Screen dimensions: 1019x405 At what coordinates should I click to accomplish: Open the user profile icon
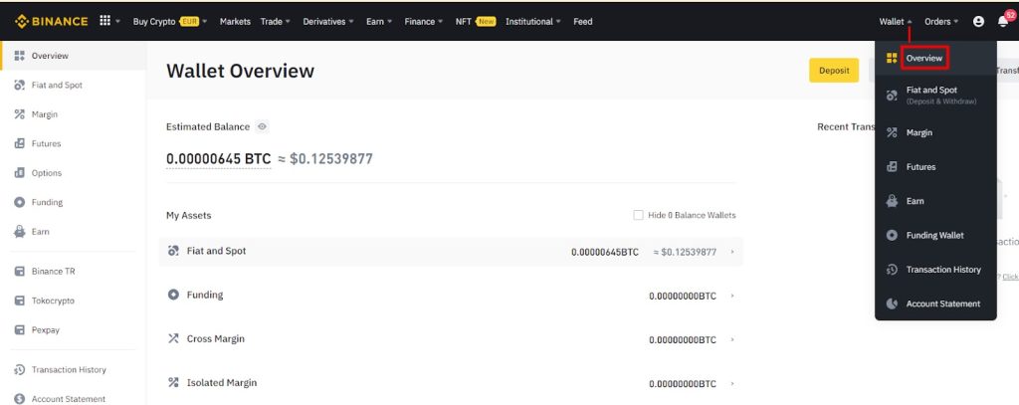[979, 22]
